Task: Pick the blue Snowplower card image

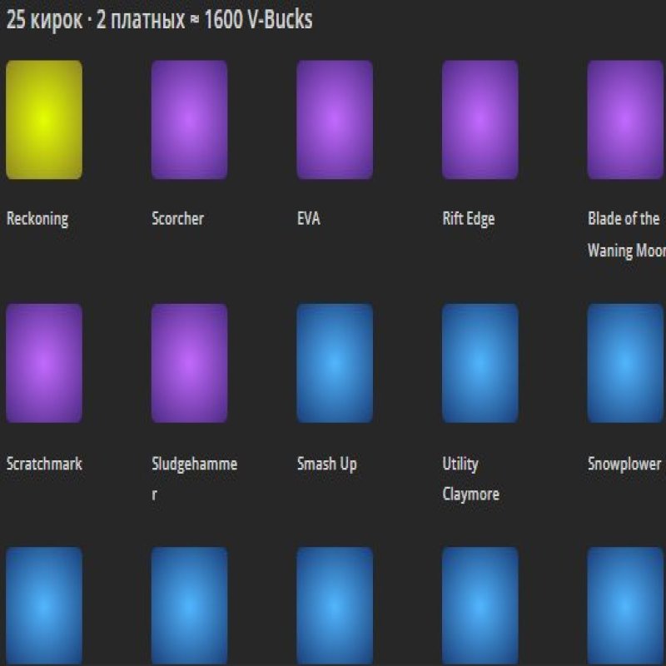Action: pos(625,363)
